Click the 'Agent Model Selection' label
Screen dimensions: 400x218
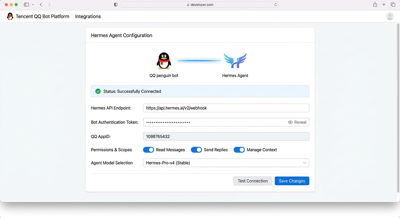coord(112,163)
